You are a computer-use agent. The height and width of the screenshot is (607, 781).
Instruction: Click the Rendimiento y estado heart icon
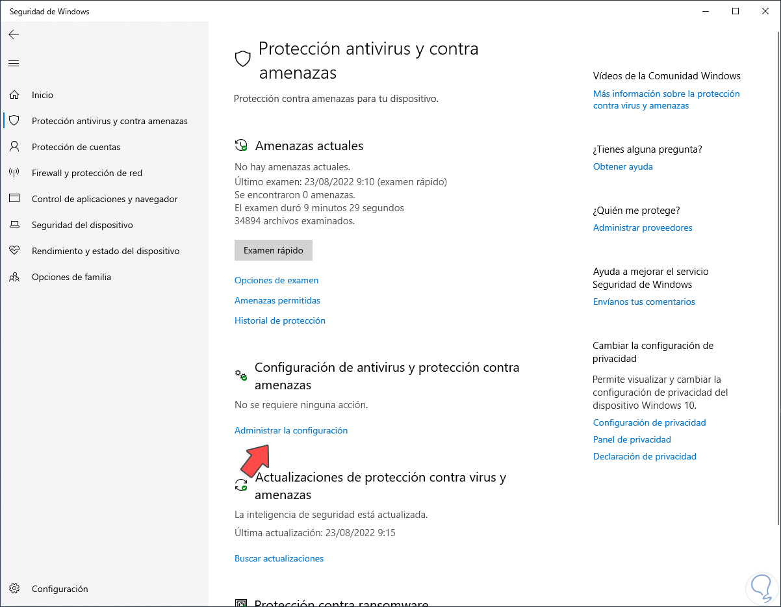(14, 251)
